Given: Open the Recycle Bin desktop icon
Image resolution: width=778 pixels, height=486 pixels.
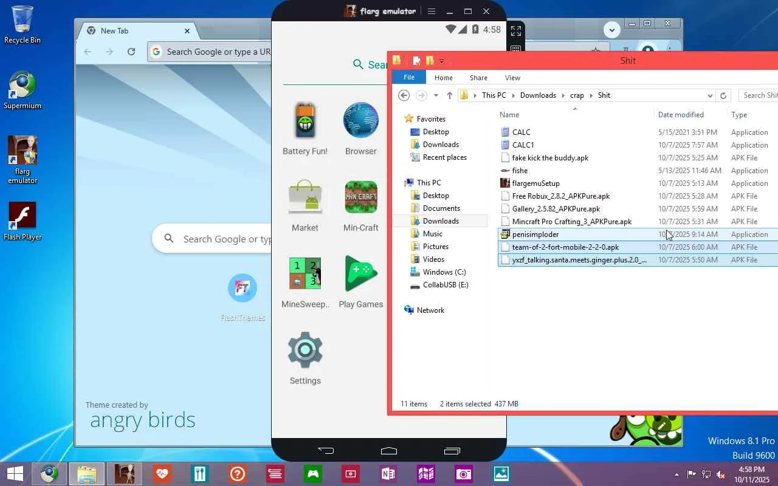Looking at the screenshot, I should click(22, 25).
